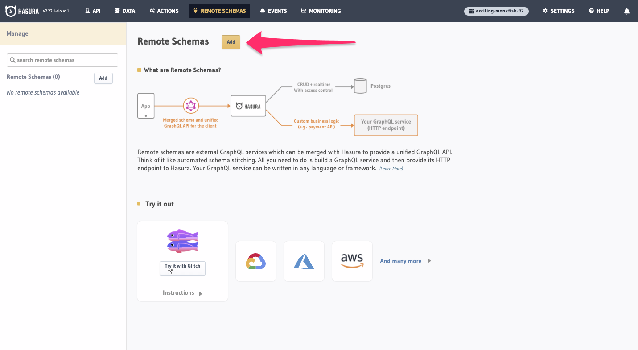This screenshot has height=350, width=638.
Task: Click the Google Cloud logo card
Action: (256, 261)
